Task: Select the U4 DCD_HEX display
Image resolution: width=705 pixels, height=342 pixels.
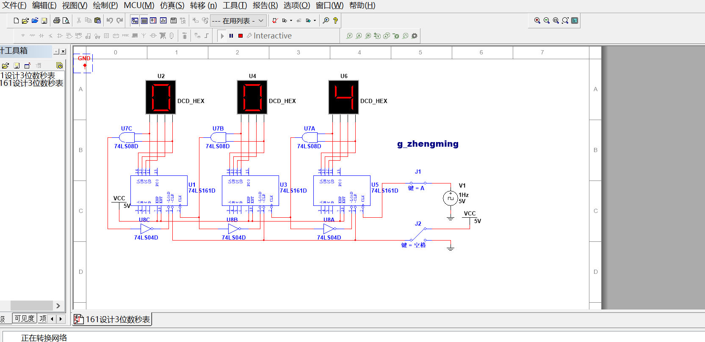Action: [x=252, y=97]
